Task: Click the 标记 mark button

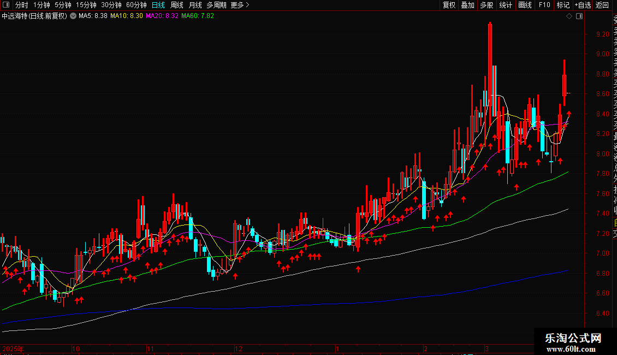Action: 563,5
